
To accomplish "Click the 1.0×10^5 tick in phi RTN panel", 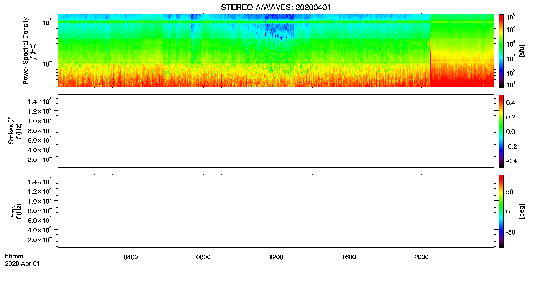I will pyautogui.click(x=40, y=201).
